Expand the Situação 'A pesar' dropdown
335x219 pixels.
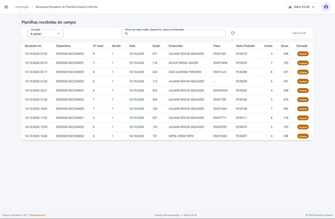[46, 33]
